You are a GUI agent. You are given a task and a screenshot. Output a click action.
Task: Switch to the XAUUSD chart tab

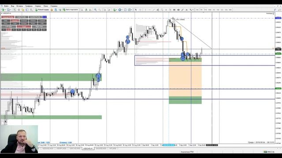(x=101, y=148)
